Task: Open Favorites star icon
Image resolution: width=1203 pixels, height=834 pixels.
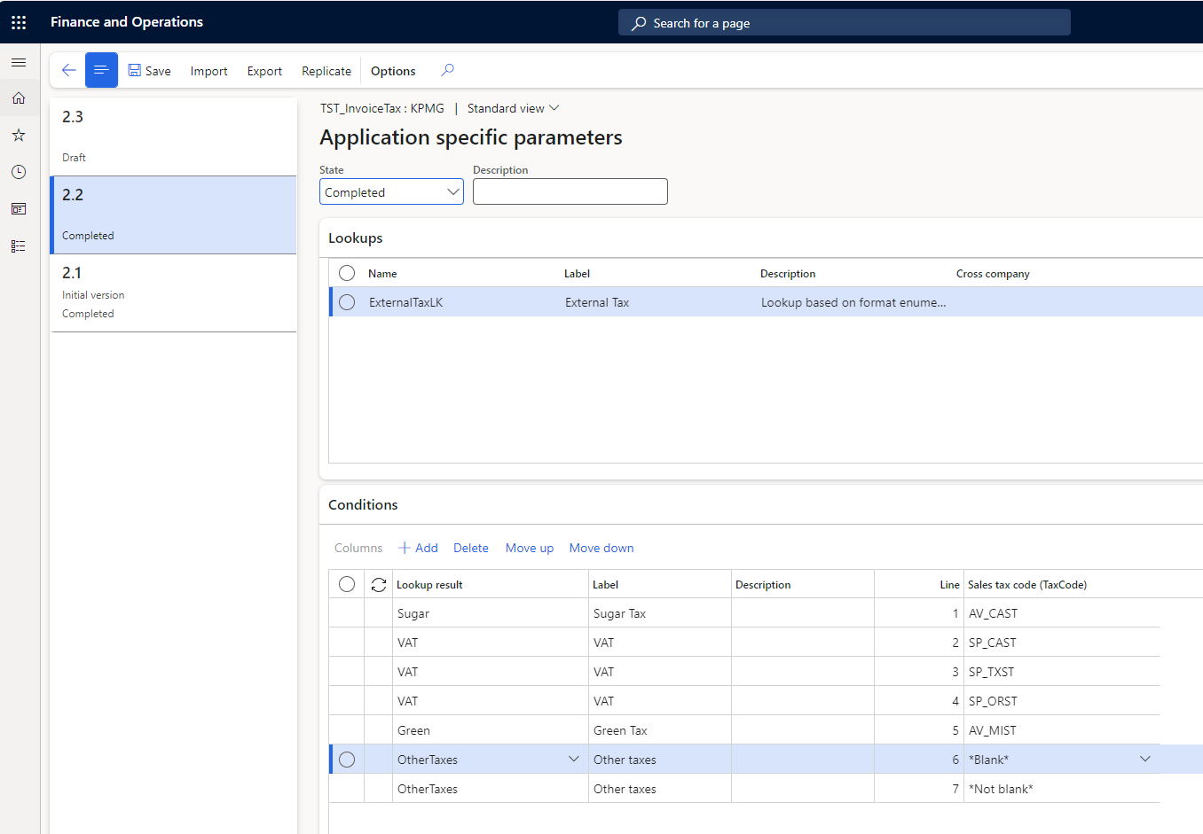Action: (x=19, y=136)
